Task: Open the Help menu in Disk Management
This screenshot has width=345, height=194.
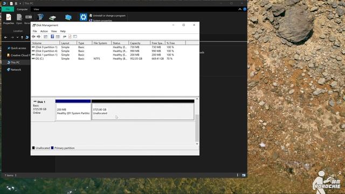Action: (x=63, y=31)
